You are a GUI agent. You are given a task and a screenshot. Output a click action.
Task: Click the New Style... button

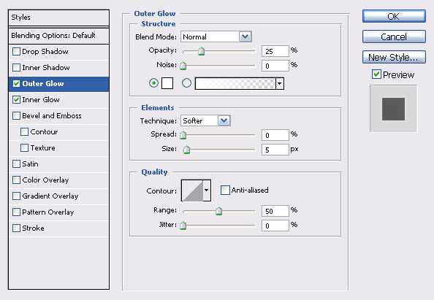(x=394, y=57)
